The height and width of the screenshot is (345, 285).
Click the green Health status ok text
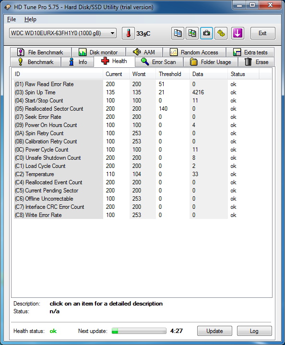(53, 331)
